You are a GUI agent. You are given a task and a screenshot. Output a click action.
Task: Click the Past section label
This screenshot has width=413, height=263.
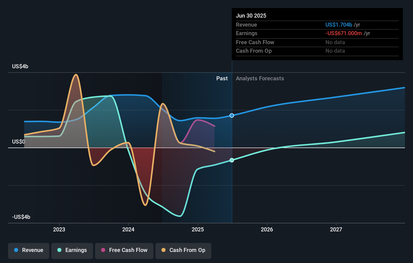222,78
